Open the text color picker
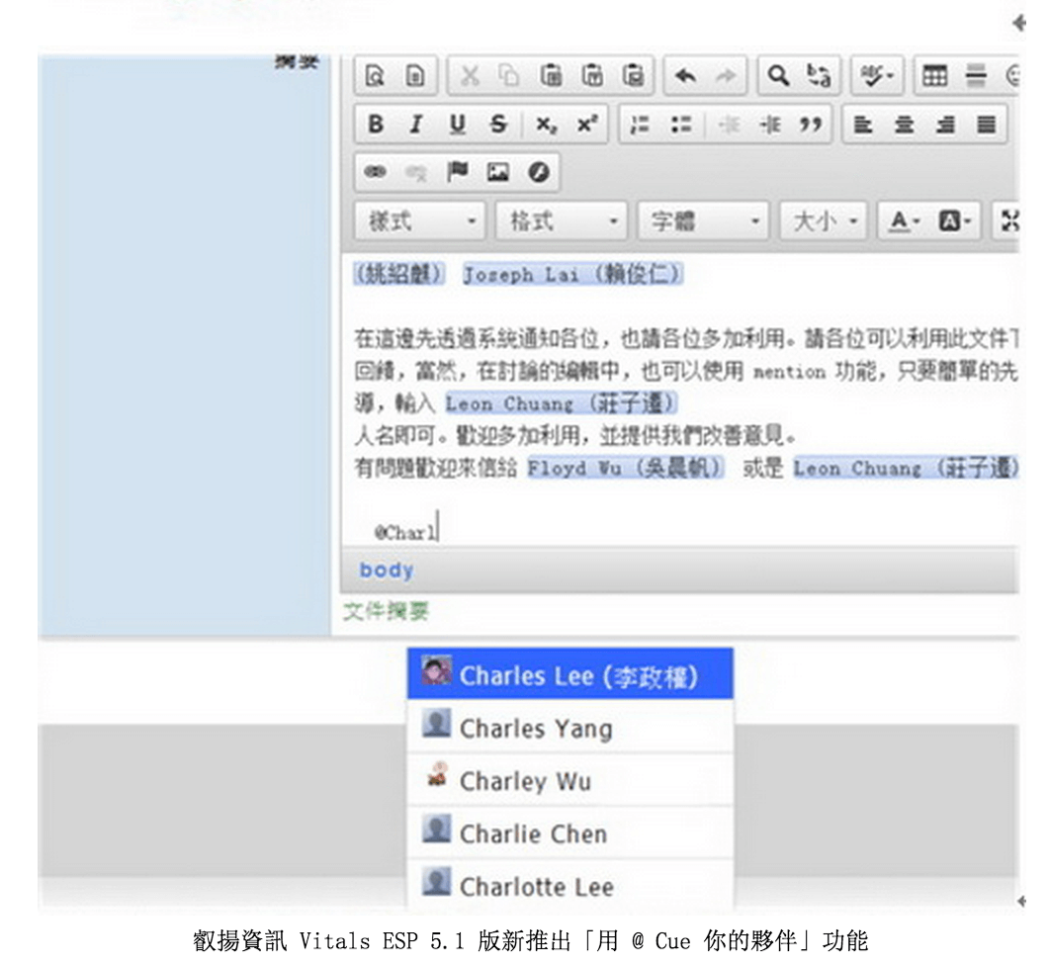1050x967 pixels. pos(903,220)
